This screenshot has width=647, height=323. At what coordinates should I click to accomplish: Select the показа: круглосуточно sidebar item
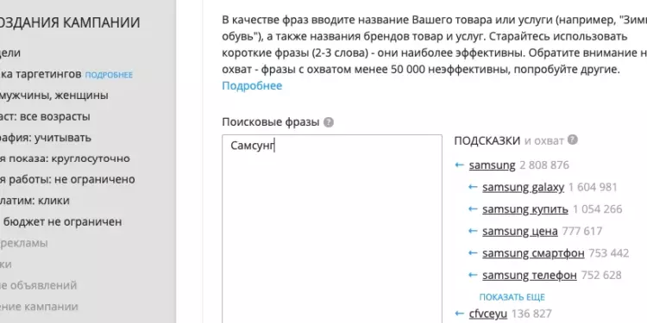[65, 158]
